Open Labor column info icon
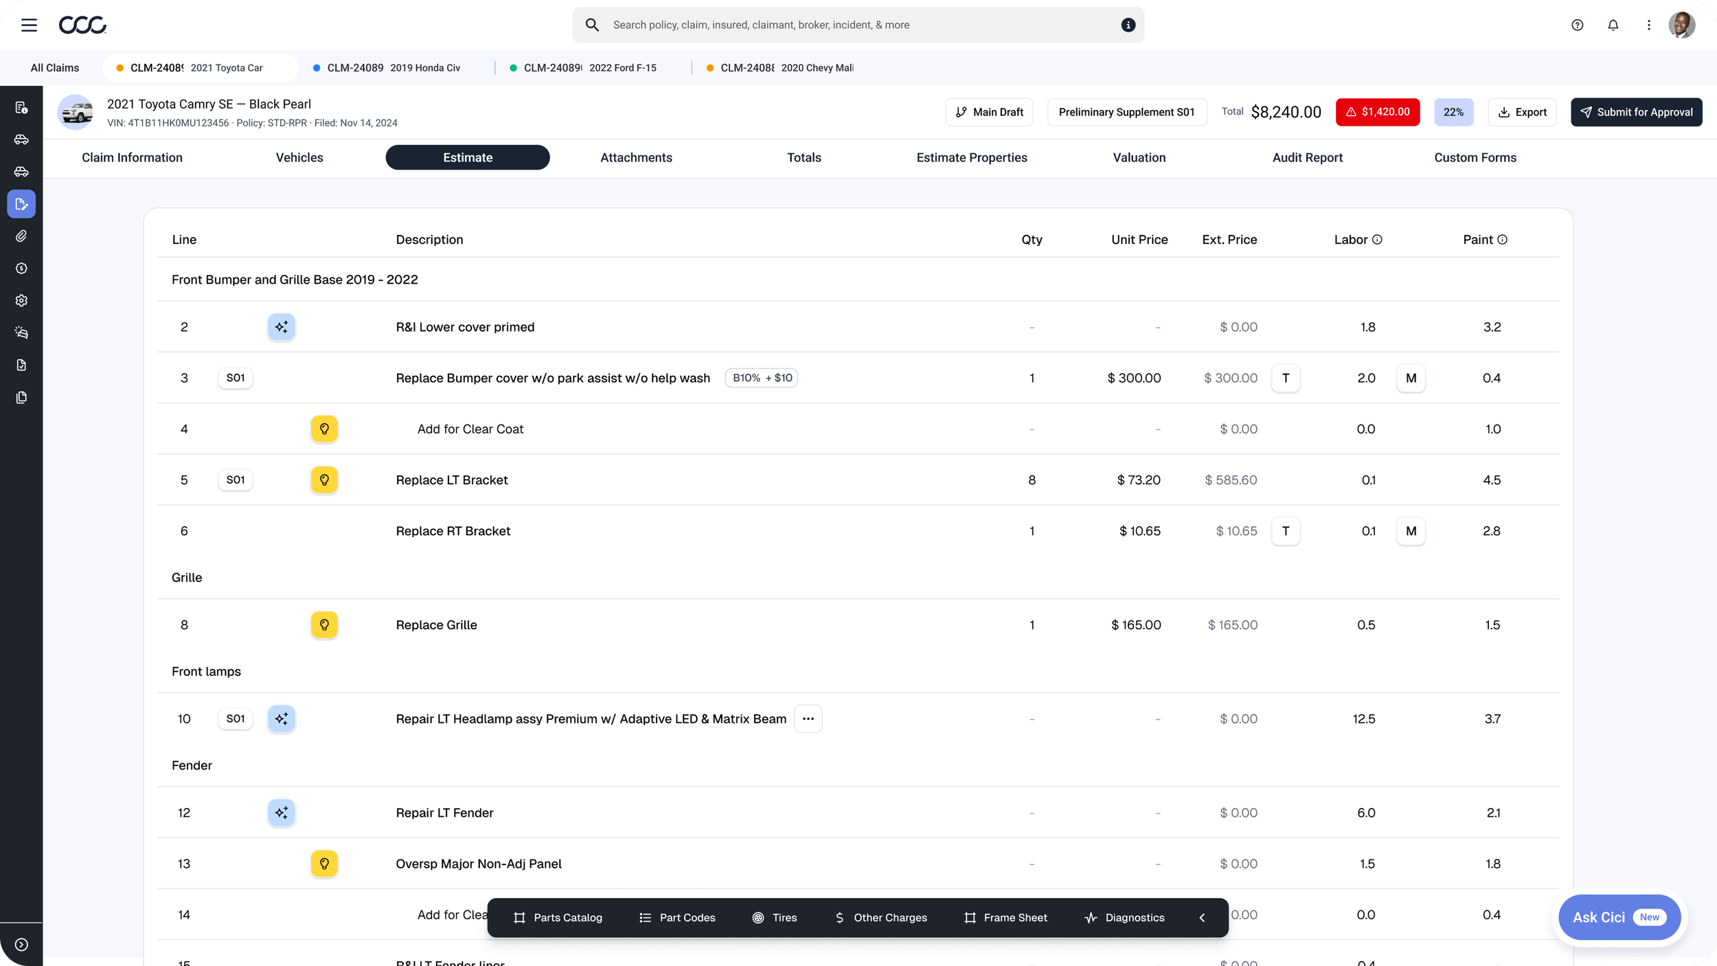 tap(1377, 240)
